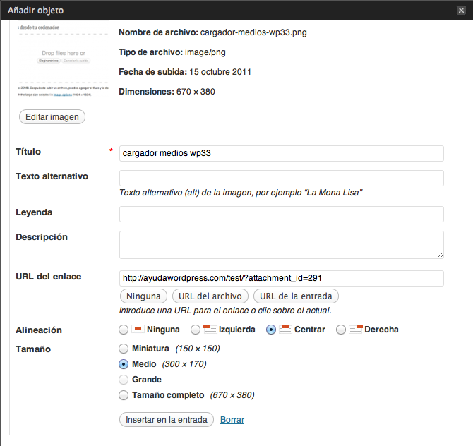
Task: Set link URL to Ninguna
Action: pos(144,296)
